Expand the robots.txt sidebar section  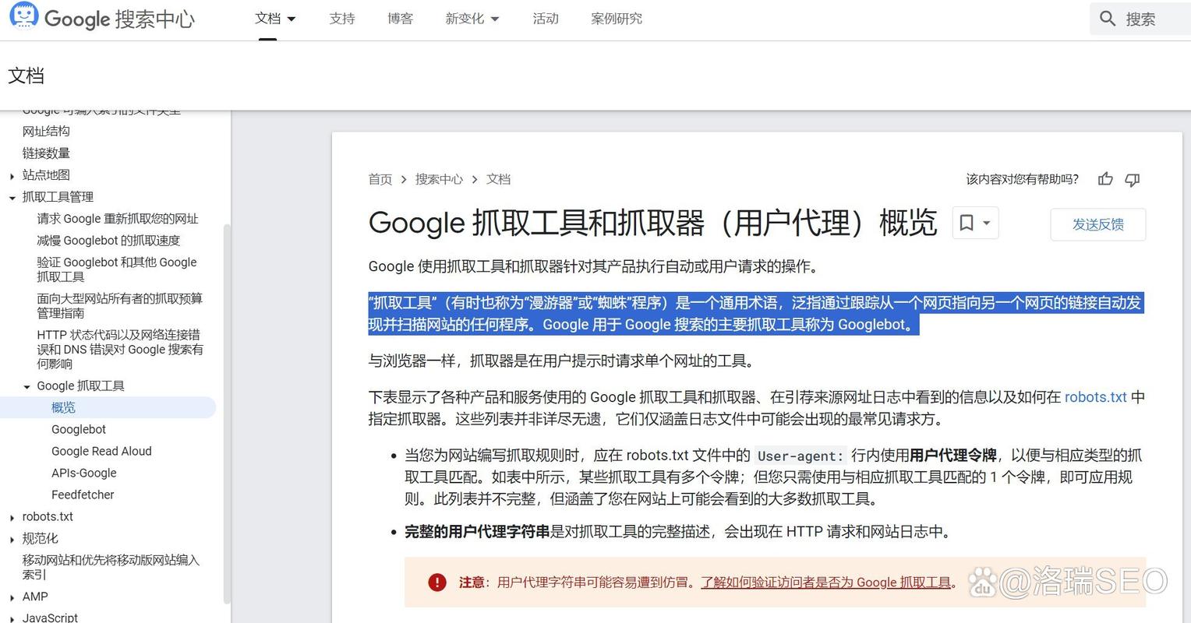(12, 518)
